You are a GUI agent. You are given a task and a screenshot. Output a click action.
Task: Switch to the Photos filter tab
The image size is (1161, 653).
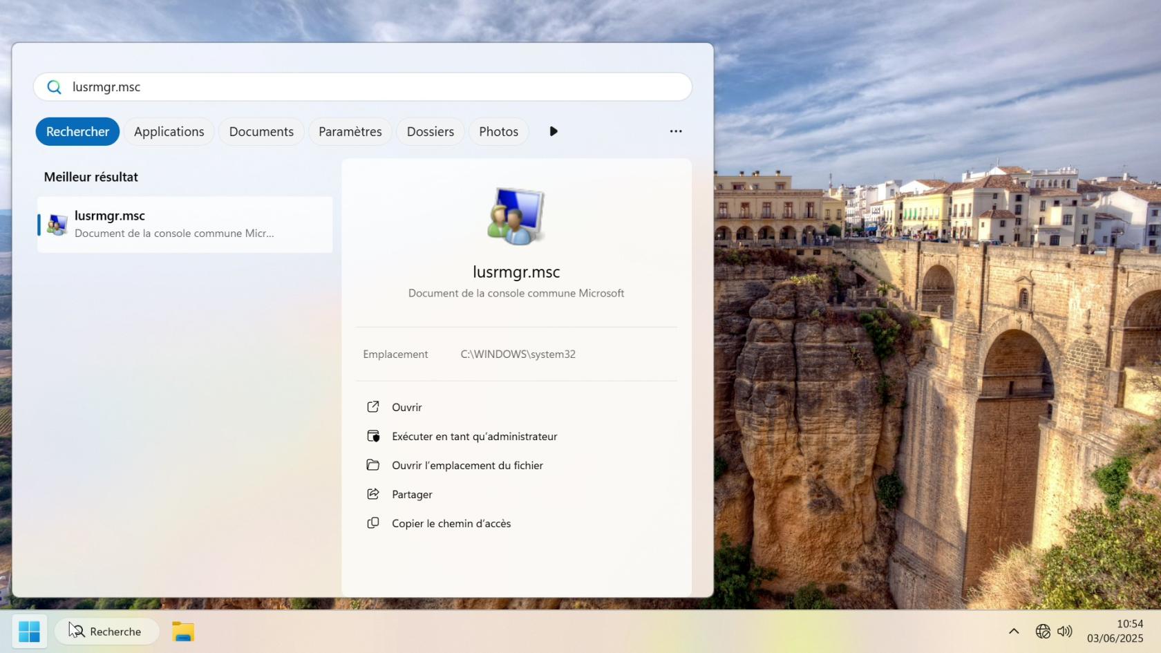[x=498, y=131]
